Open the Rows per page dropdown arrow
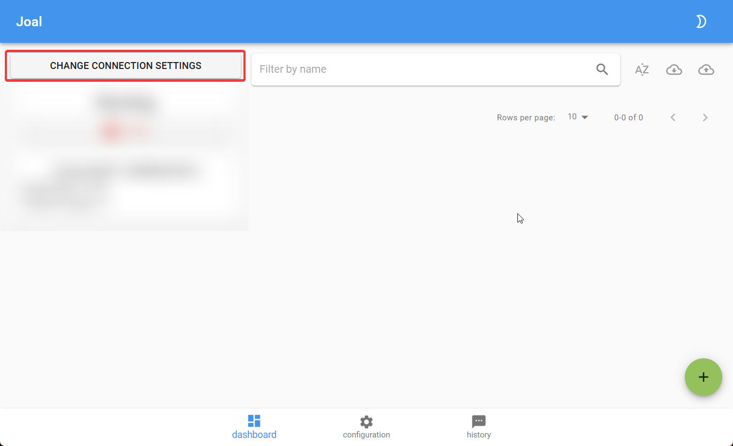 click(x=585, y=117)
